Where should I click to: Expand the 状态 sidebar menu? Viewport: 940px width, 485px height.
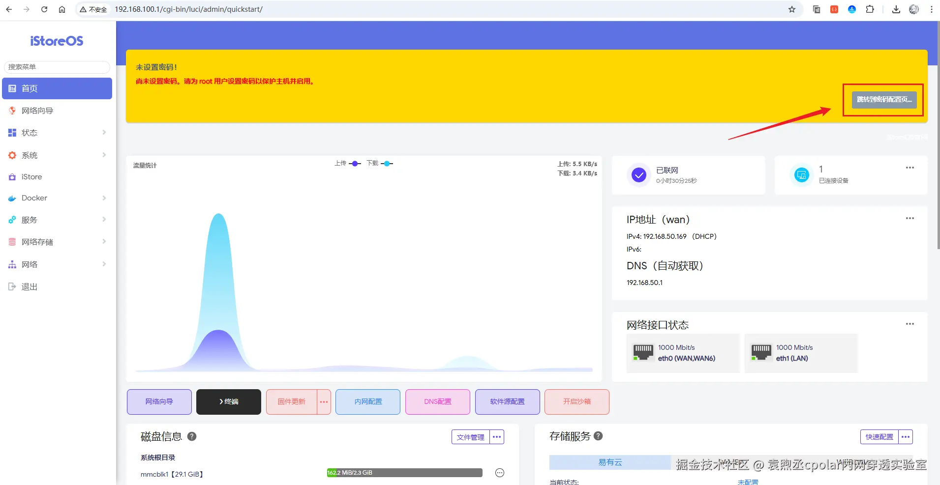(57, 133)
